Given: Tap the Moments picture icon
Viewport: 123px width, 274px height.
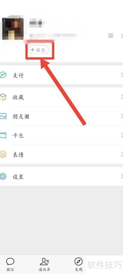Looking at the screenshot, I should pyautogui.click(x=3, y=116).
